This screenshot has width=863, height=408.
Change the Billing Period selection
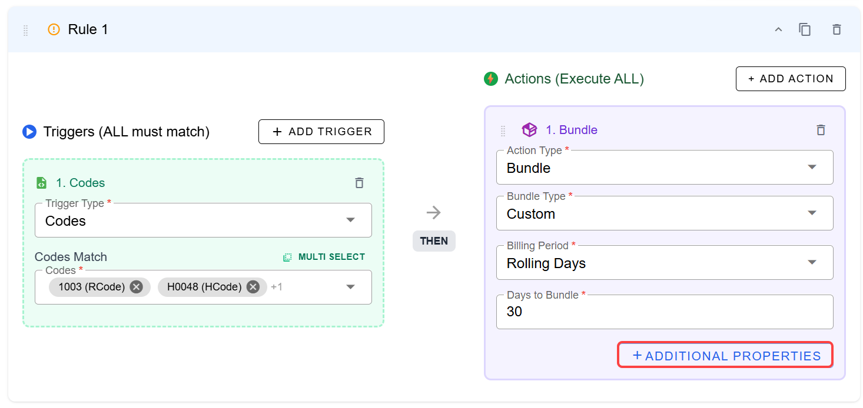pos(665,263)
